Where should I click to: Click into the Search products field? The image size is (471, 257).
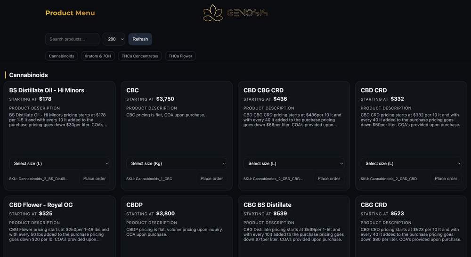click(x=72, y=39)
